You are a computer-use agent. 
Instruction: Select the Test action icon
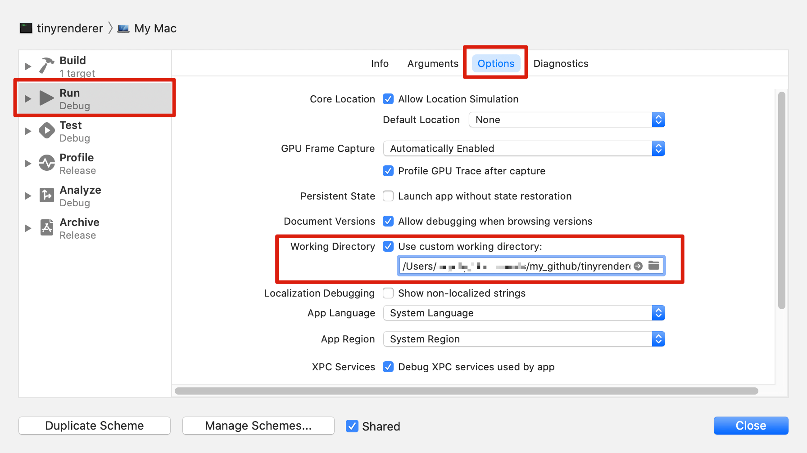click(x=46, y=131)
